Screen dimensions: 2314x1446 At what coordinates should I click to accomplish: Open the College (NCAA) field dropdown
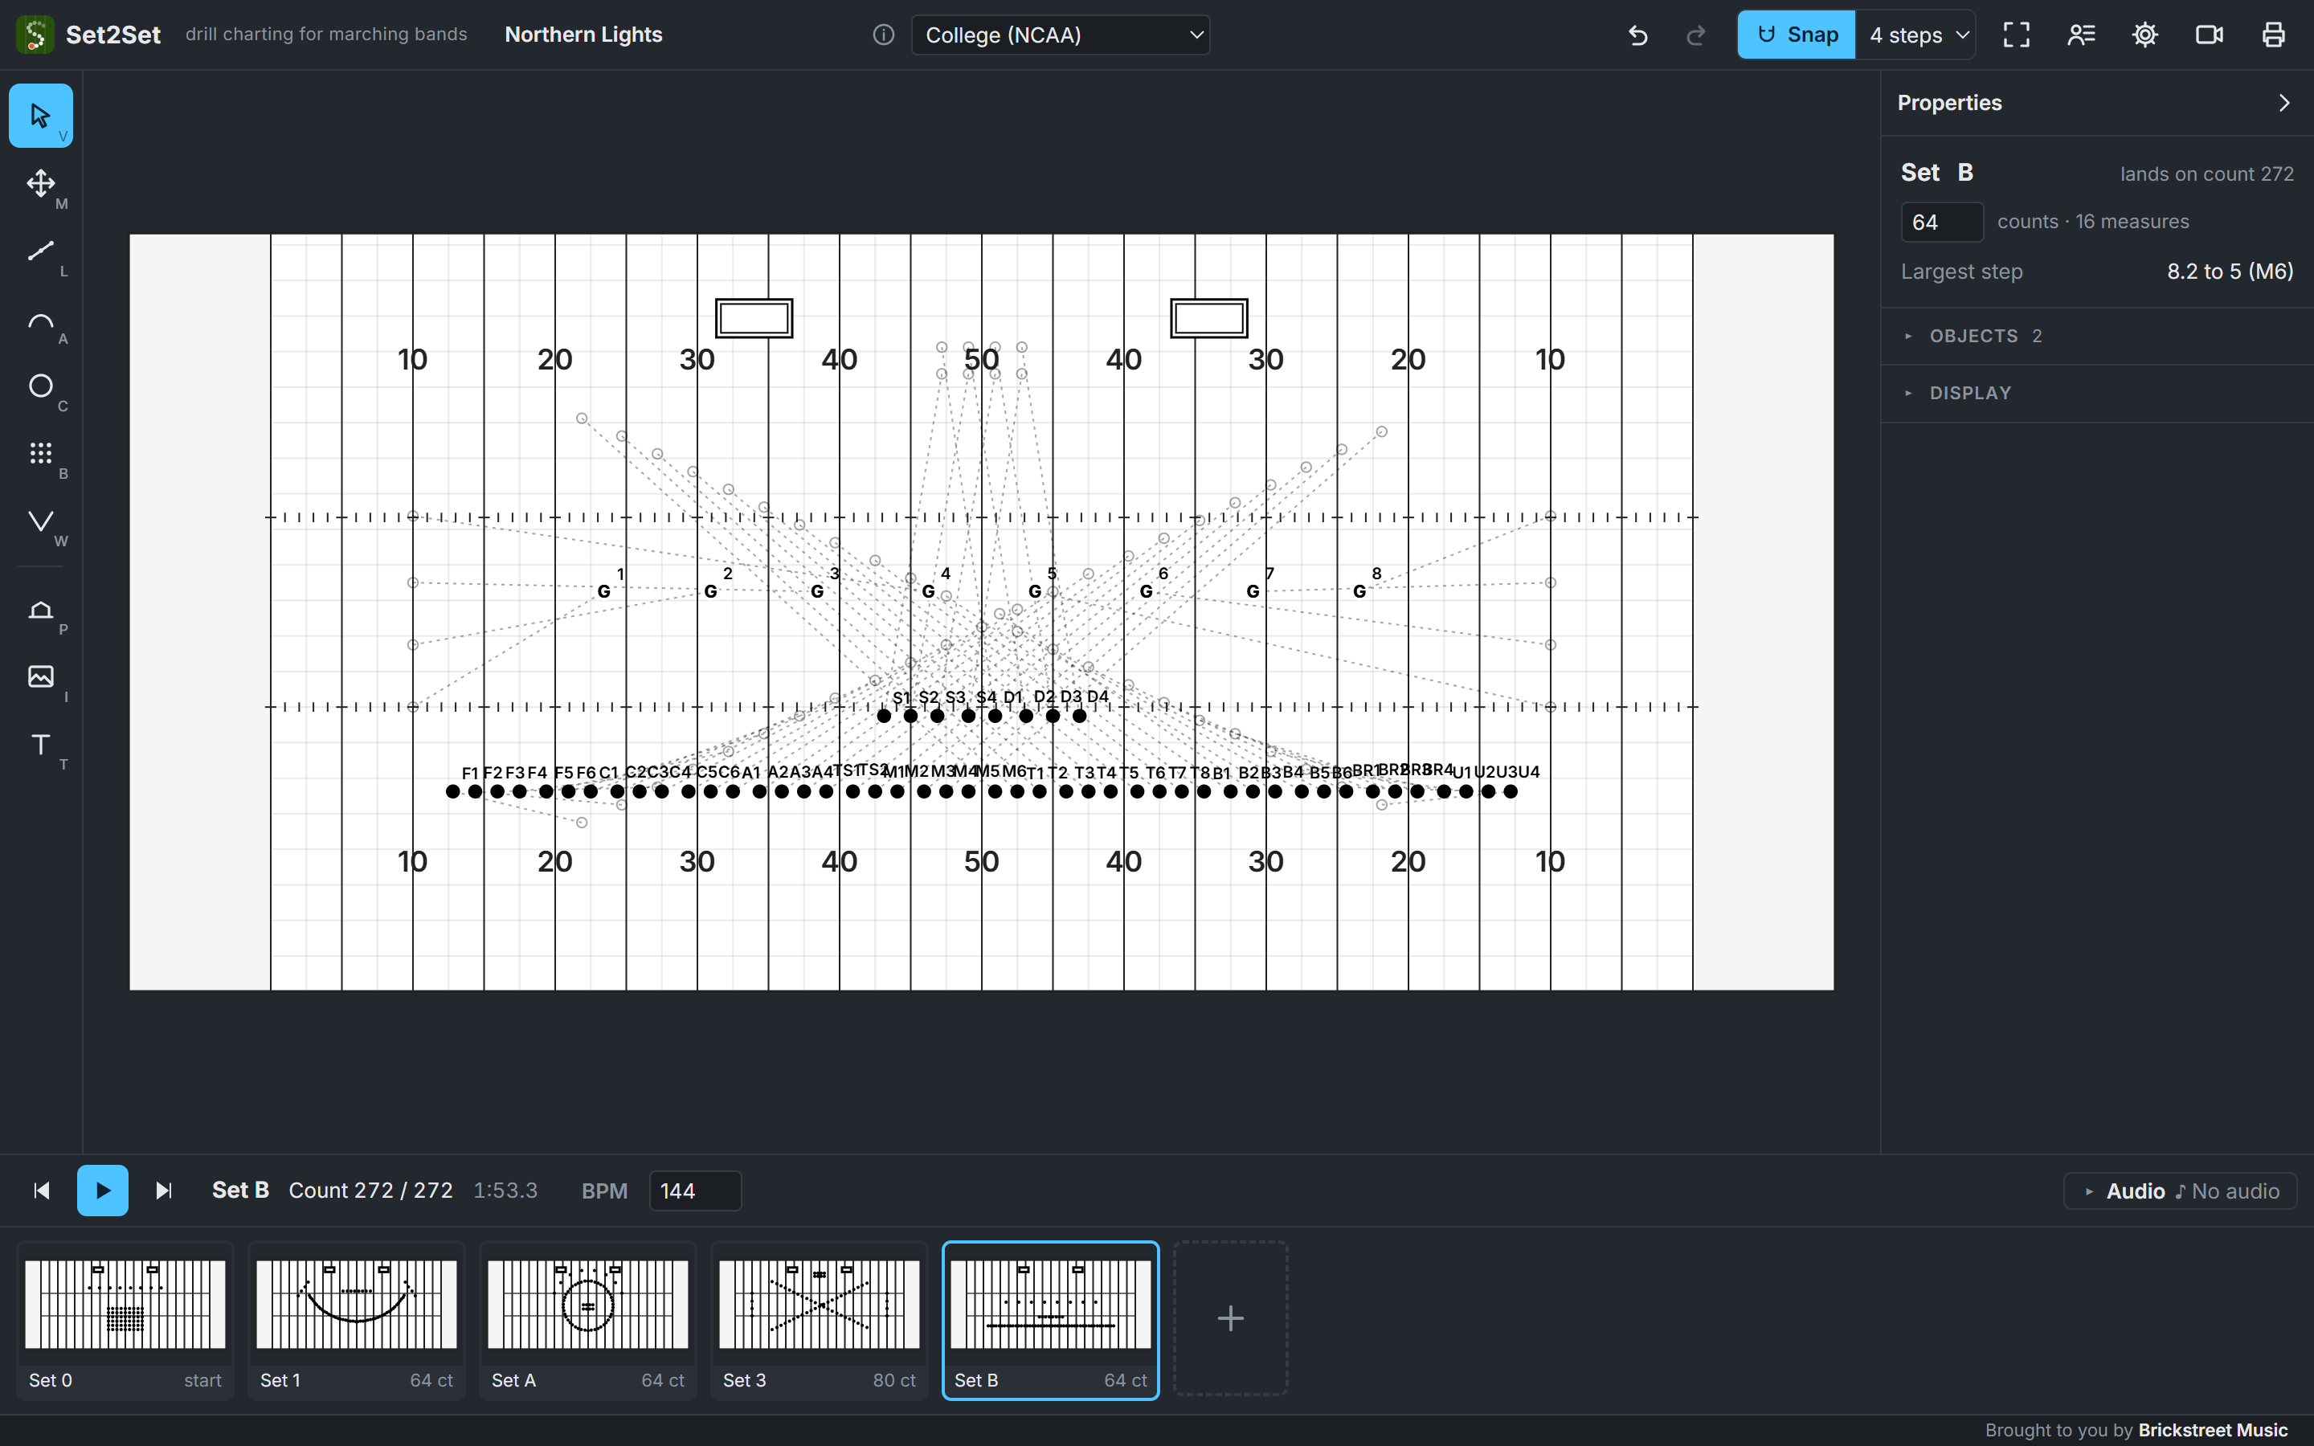coord(1061,35)
